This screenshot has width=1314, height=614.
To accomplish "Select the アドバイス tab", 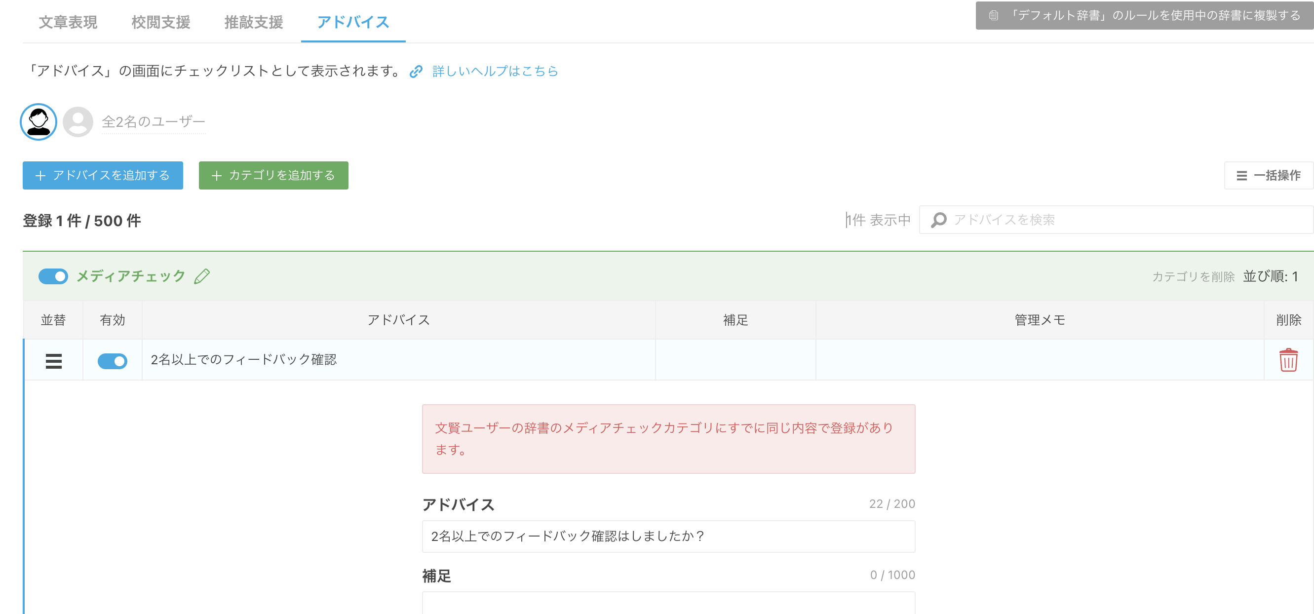I will tap(353, 22).
